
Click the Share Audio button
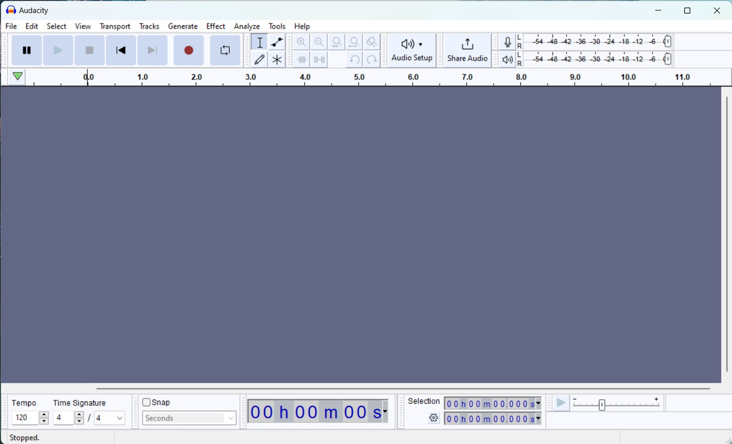tap(467, 50)
